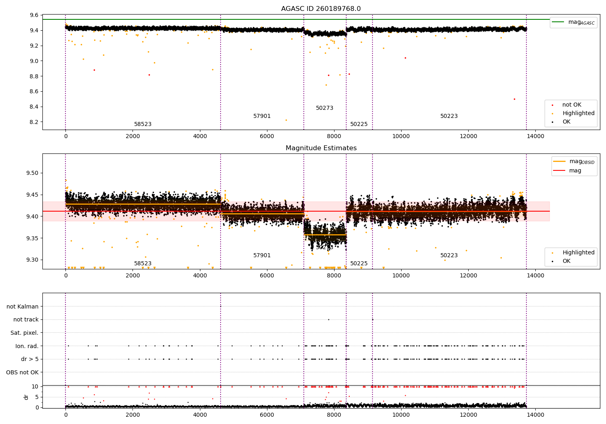This screenshot has width=606, height=424.
Task: Click the green line swatch for mag AGASC
Action: pos(558,22)
